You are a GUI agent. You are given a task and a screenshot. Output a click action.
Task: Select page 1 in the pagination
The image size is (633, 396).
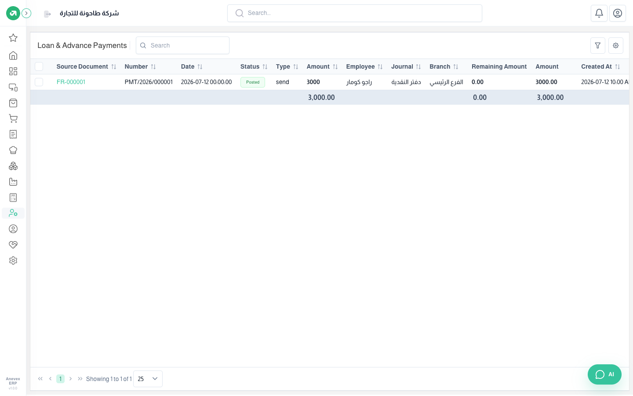pyautogui.click(x=60, y=379)
